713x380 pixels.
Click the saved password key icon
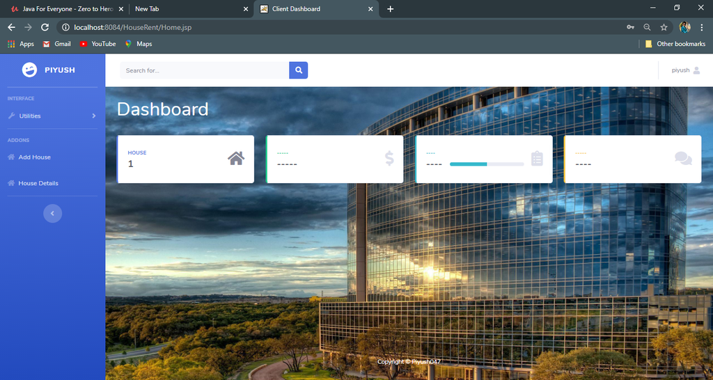(x=630, y=27)
